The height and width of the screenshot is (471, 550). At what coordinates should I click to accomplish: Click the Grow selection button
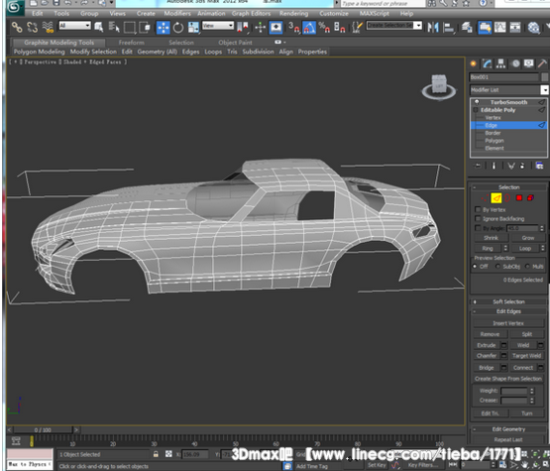[528, 238]
